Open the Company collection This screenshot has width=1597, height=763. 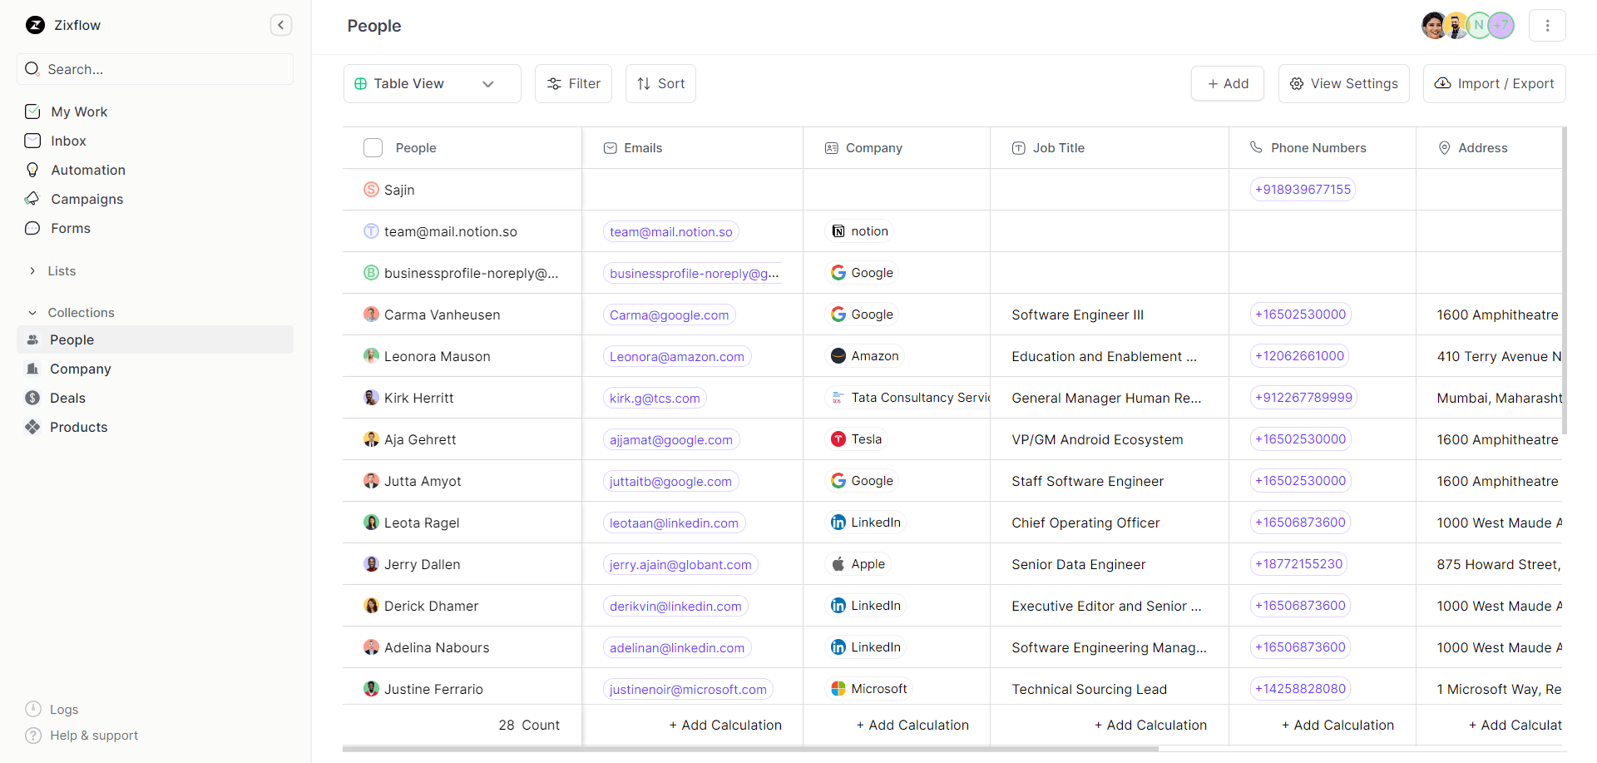coord(80,369)
